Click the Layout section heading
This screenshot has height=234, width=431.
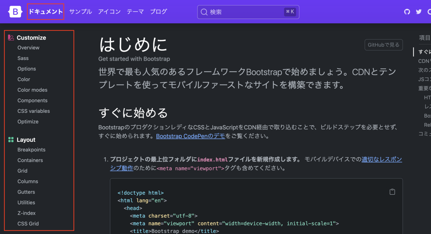point(26,140)
